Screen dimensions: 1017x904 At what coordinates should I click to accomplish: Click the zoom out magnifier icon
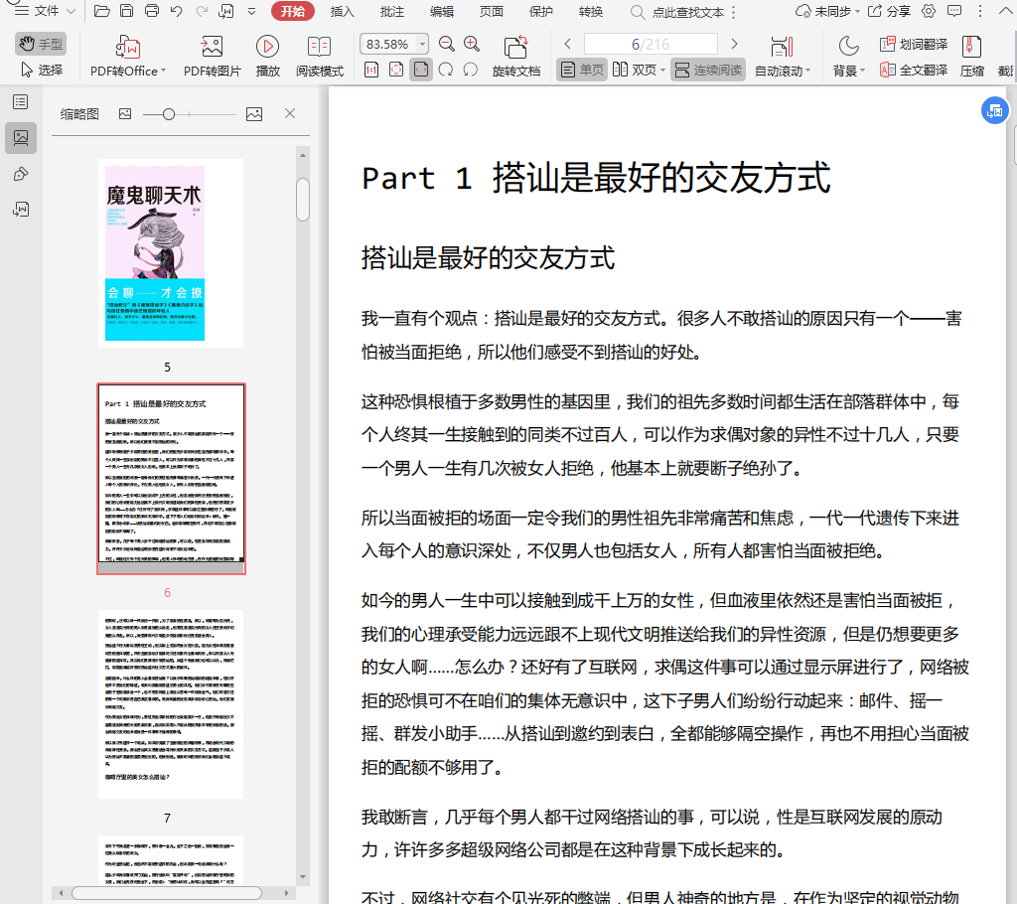tap(447, 44)
